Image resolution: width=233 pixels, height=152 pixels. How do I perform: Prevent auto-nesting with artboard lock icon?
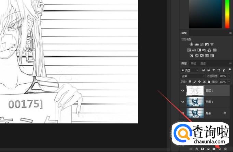204,82
